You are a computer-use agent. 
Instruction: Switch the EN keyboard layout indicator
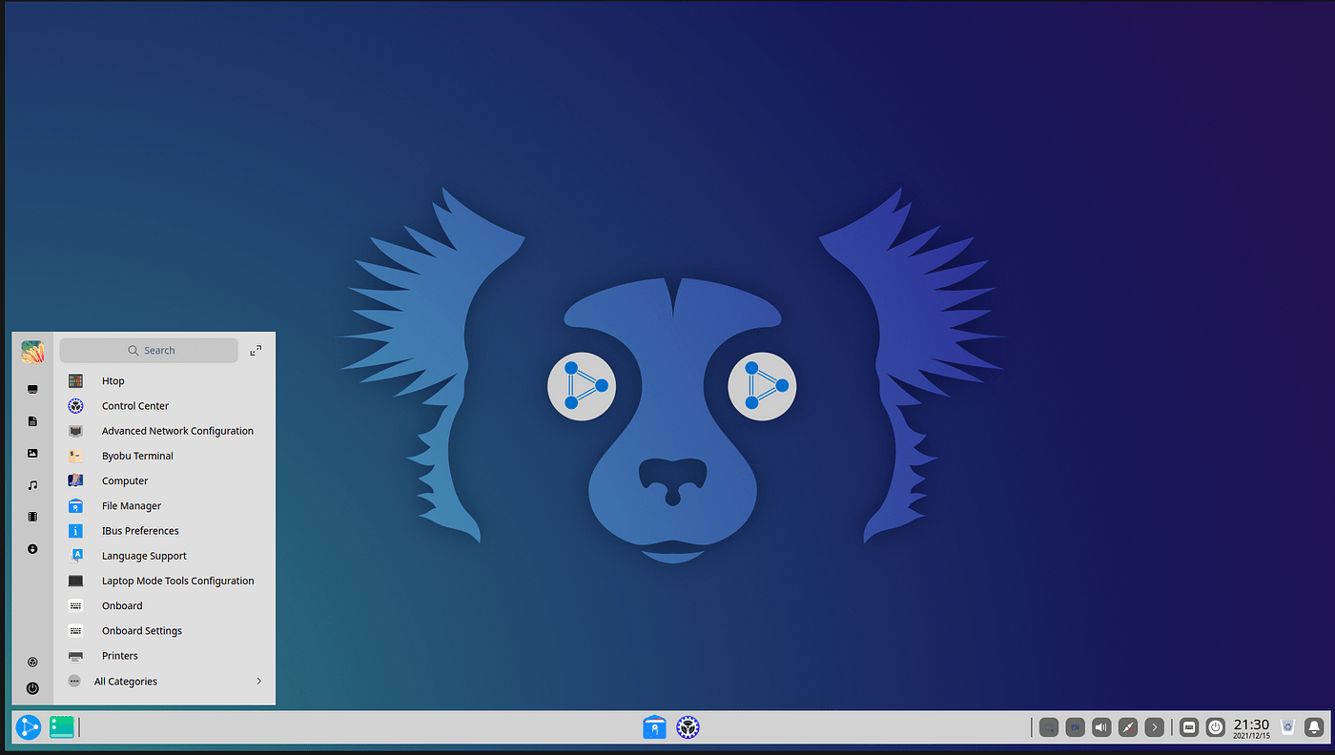(x=1075, y=726)
